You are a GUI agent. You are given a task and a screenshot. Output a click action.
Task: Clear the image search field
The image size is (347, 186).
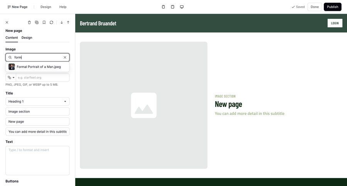coord(65,57)
